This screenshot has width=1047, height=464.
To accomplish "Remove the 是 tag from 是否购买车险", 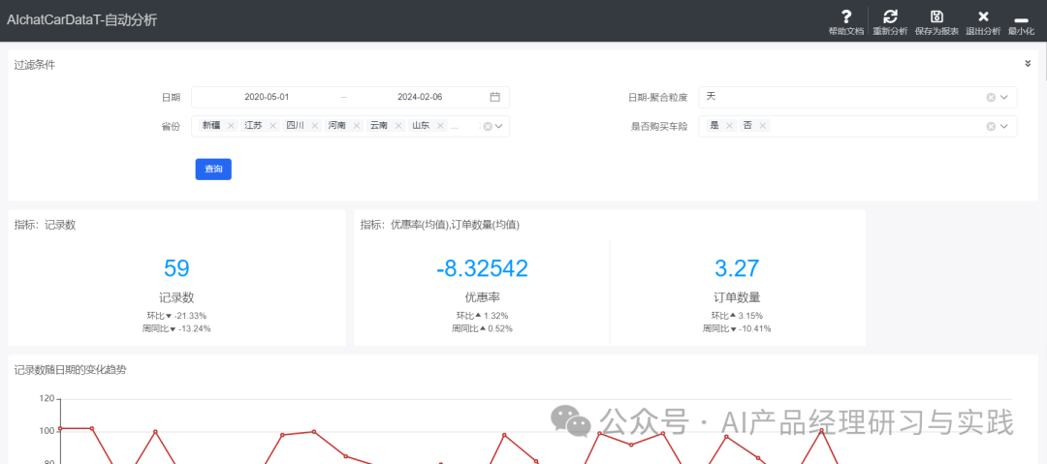I will tap(729, 126).
